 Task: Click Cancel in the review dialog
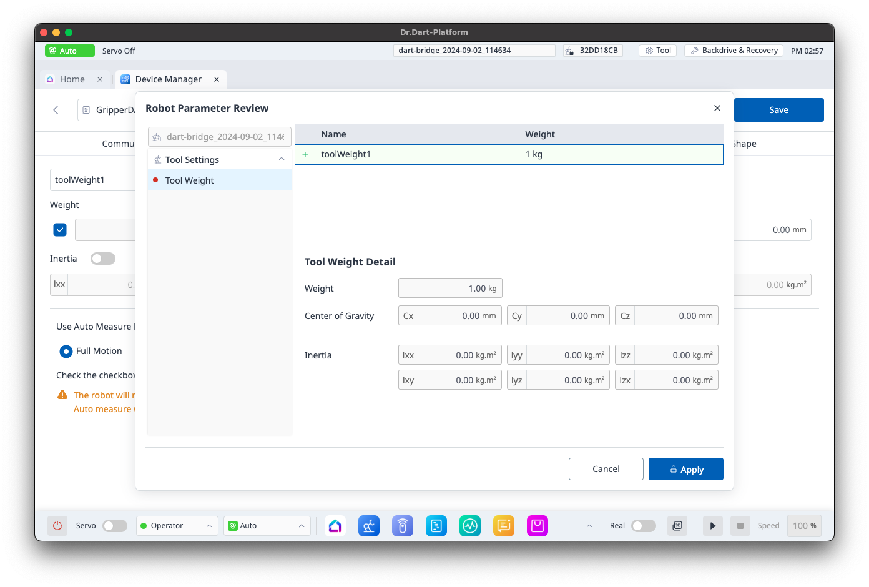click(x=606, y=469)
